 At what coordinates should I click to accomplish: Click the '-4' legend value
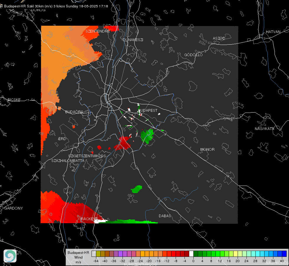184,261
